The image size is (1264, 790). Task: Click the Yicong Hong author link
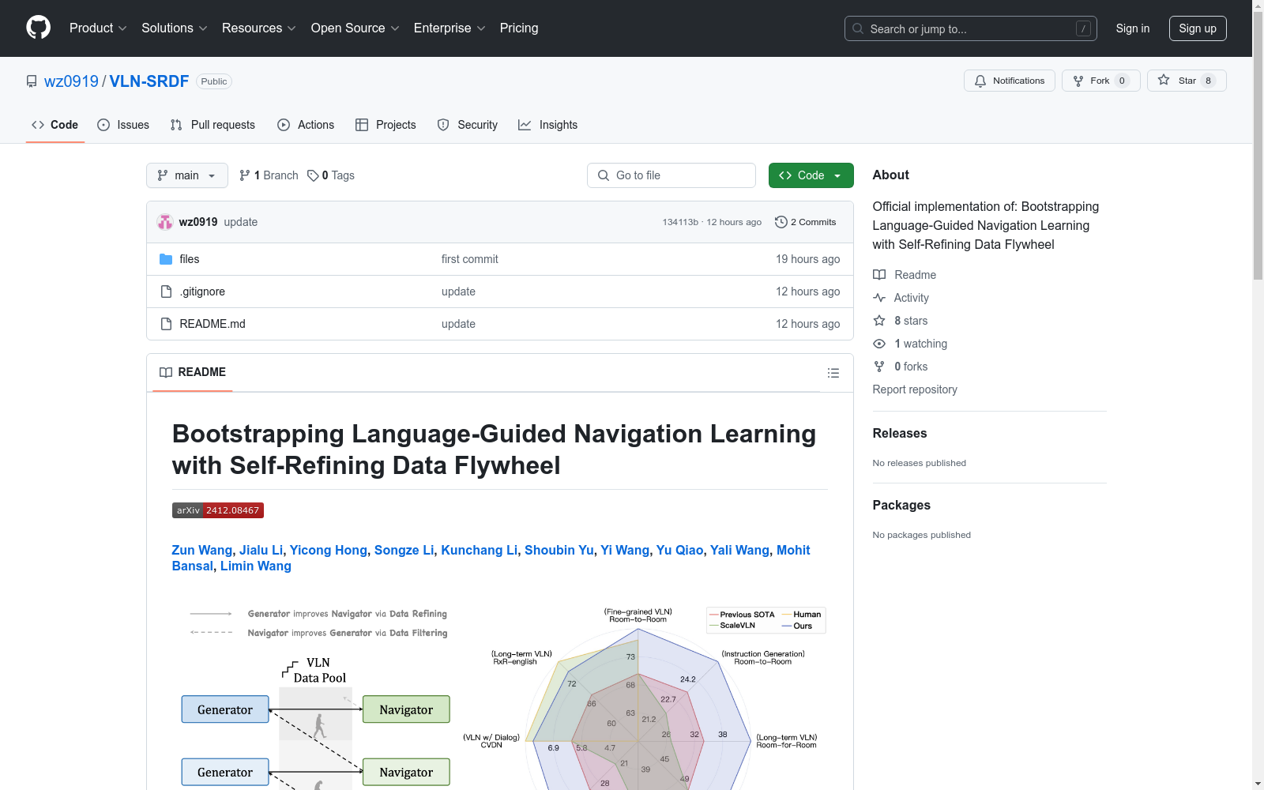329,550
